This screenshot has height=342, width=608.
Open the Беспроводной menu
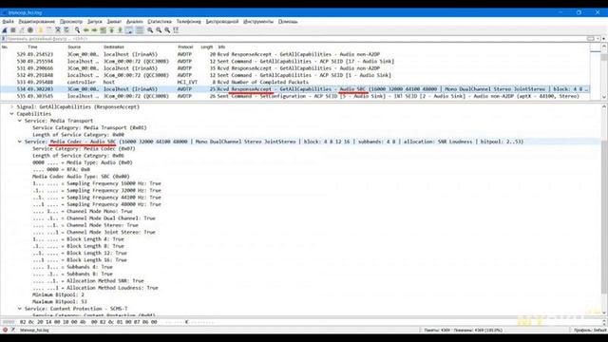[221, 22]
